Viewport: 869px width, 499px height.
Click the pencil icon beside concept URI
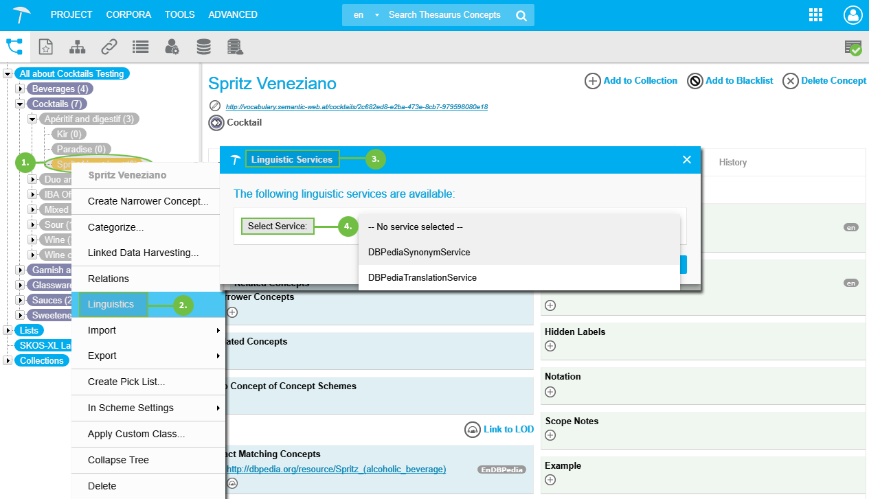(215, 106)
